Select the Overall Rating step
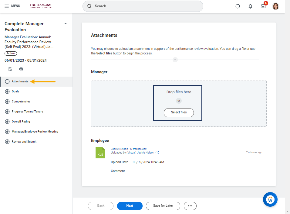 click(x=21, y=121)
